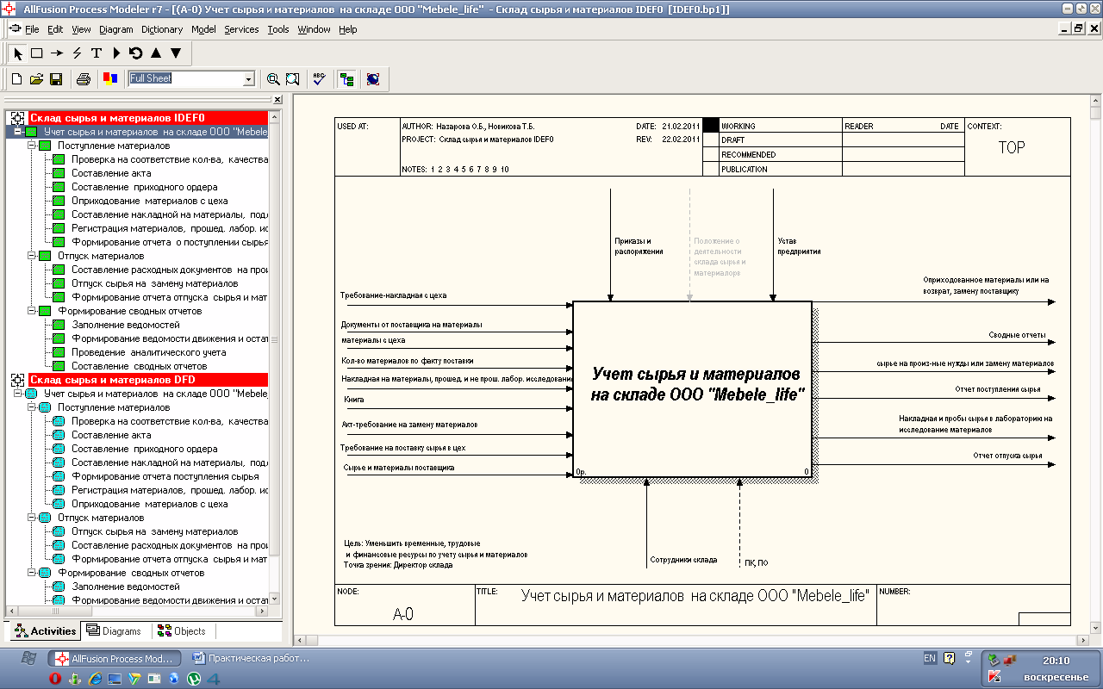This screenshot has width=1103, height=689.
Task: Switch to the Objects tab
Action: [182, 631]
